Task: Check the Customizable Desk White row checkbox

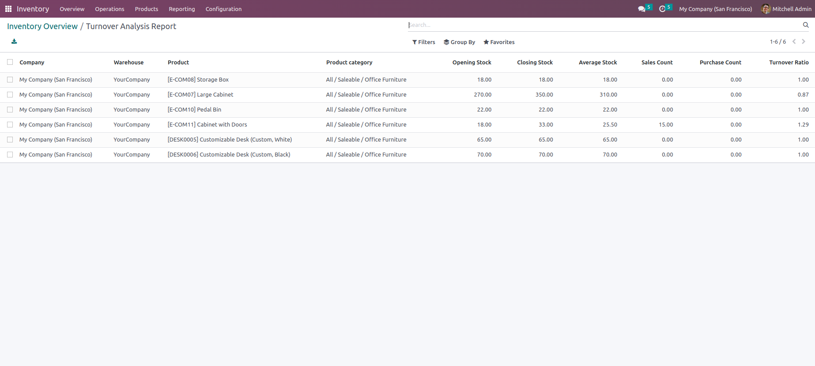Action: (10, 140)
